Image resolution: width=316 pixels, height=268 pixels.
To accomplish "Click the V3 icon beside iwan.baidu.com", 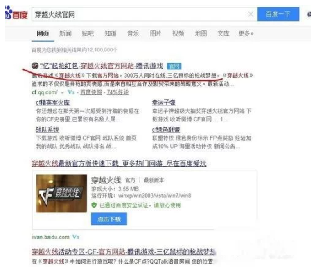I will tap(76, 237).
